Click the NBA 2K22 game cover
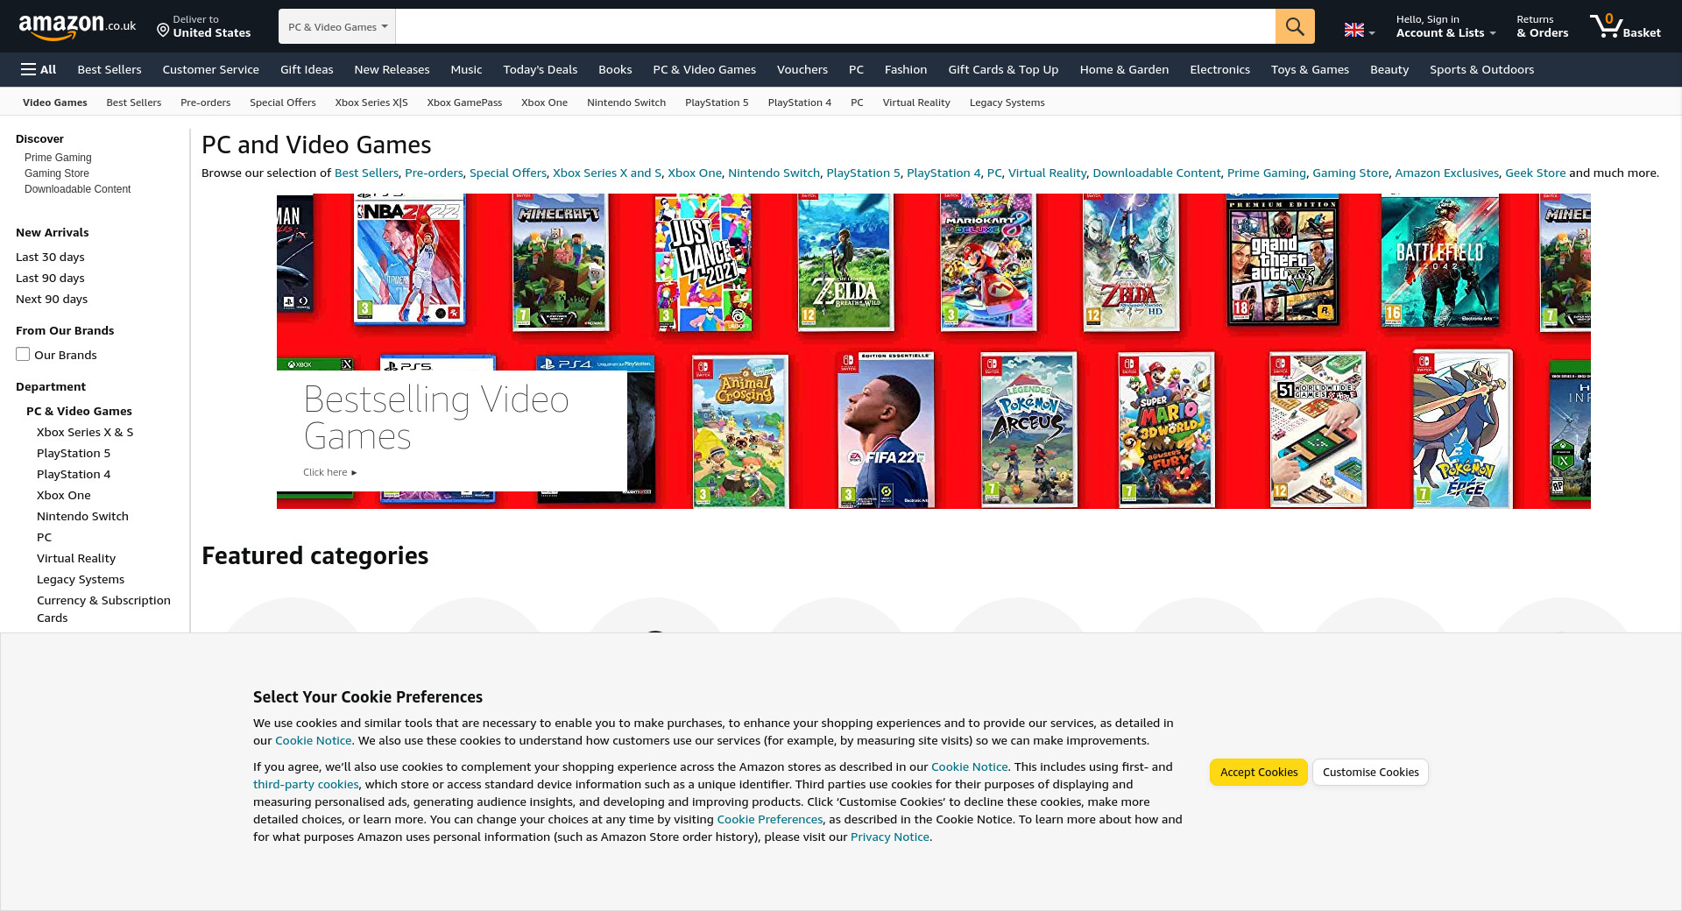Screen dimensions: 1682x911 tap(408, 258)
